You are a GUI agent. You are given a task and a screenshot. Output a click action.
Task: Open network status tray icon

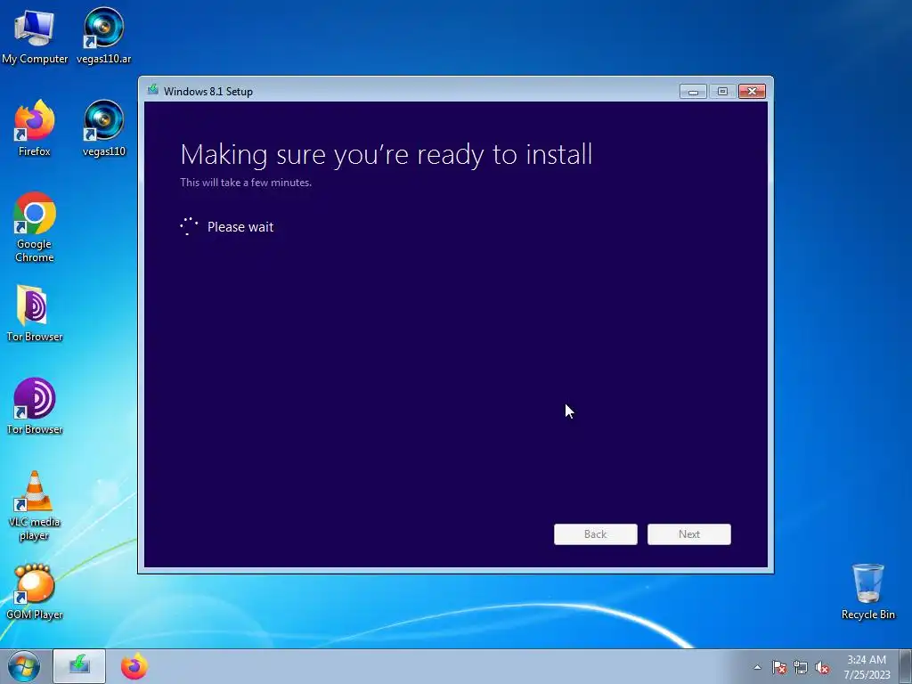[801, 667]
